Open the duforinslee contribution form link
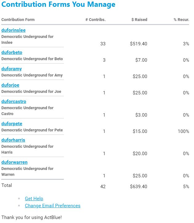The image size is (194, 223). (x=14, y=30)
